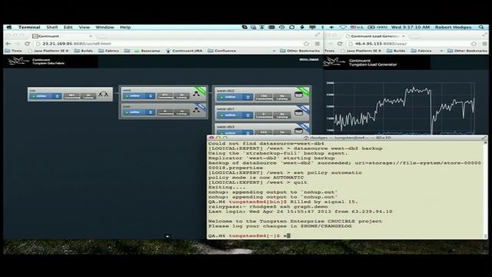Click the Wi-Fi icon in the menu bar
Viewport: 492px width, 277px height.
coord(343,28)
